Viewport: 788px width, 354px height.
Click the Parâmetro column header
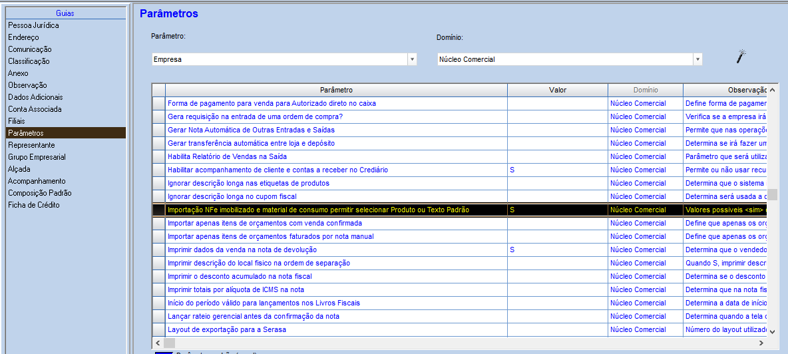[x=336, y=90]
